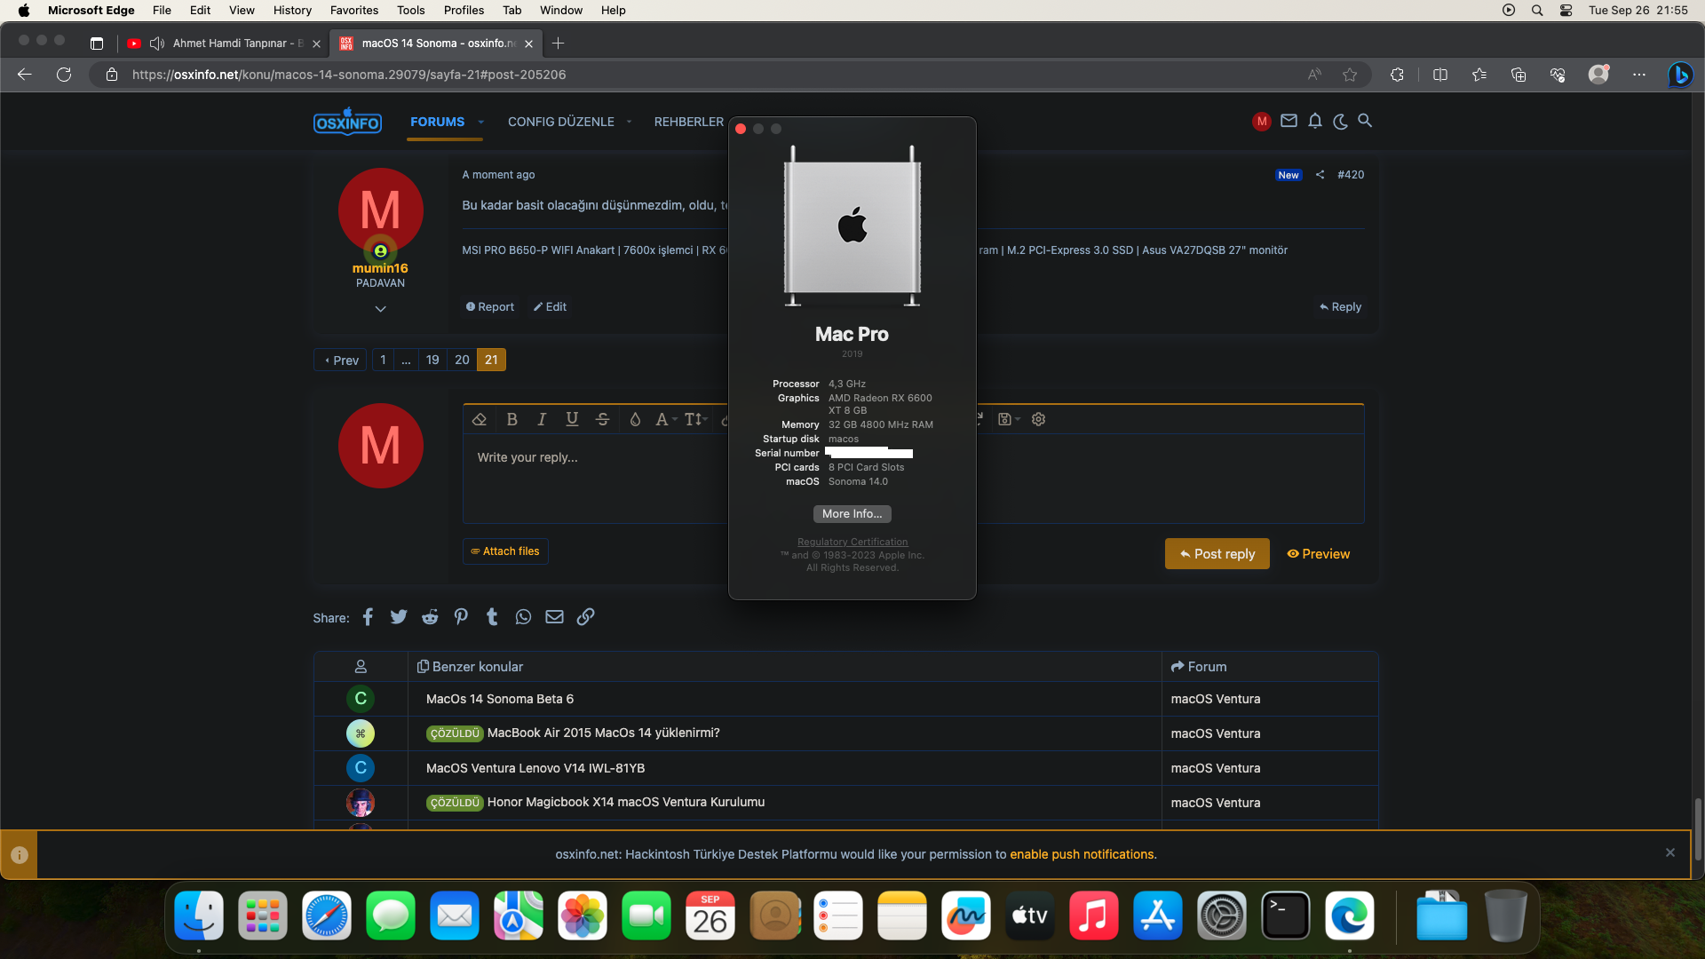Enable push notifications for osxinfo.net
This screenshot has width=1705, height=959.
1083,854
